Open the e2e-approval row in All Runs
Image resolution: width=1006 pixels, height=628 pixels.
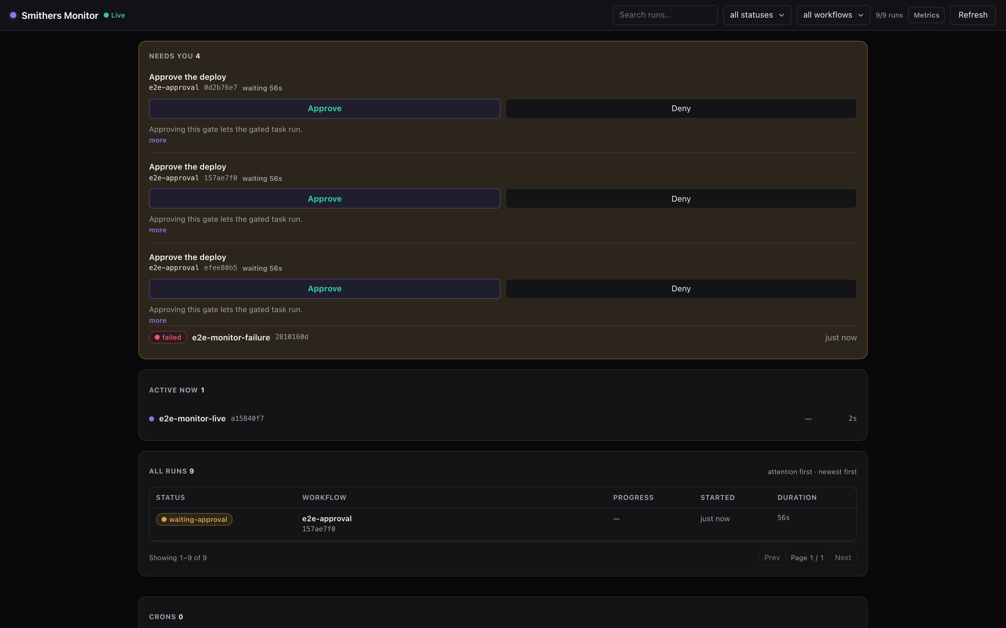[x=503, y=524]
